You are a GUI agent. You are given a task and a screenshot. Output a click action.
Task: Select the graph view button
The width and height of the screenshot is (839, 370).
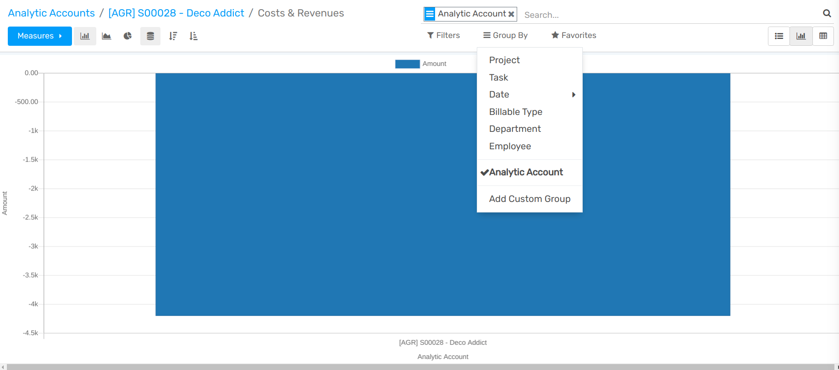[801, 36]
